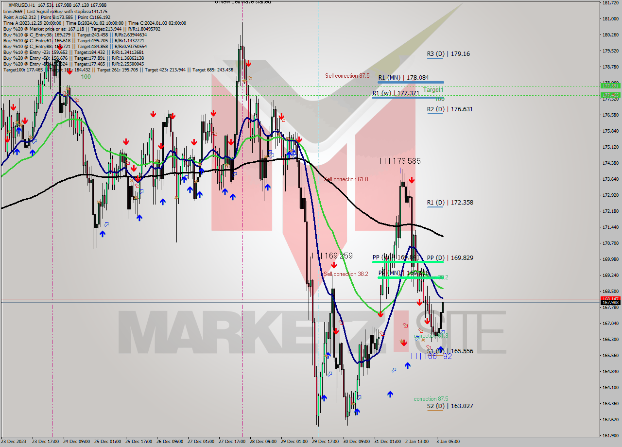Click the R2 (D) | 176.631 pivot label
This screenshot has width=622, height=447.
click(449, 109)
